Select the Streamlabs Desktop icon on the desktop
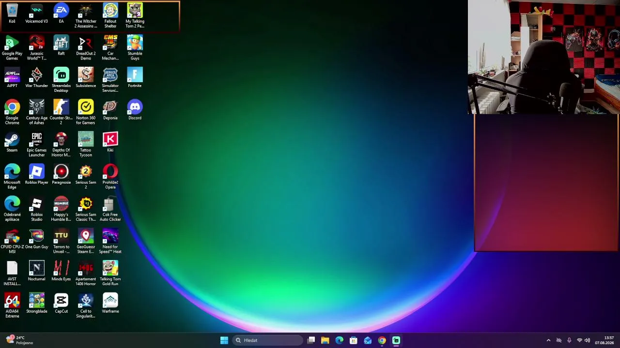620x348 pixels. click(61, 81)
